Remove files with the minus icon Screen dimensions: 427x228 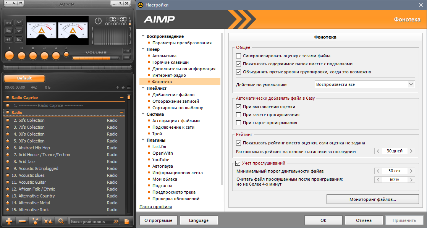click(x=22, y=221)
